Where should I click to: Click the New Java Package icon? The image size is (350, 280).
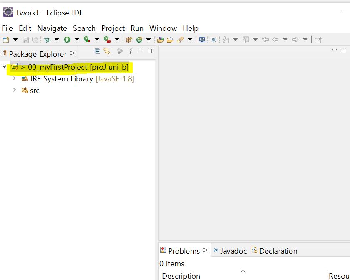click(x=129, y=40)
